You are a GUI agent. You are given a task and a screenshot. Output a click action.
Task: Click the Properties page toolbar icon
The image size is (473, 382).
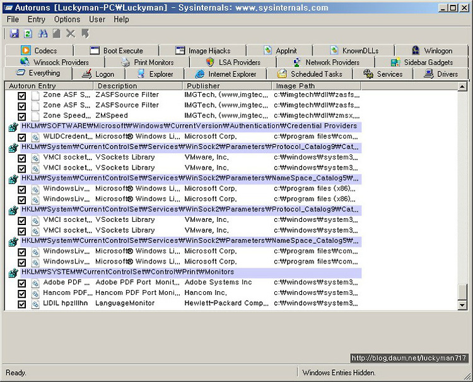pyautogui.click(x=56, y=33)
